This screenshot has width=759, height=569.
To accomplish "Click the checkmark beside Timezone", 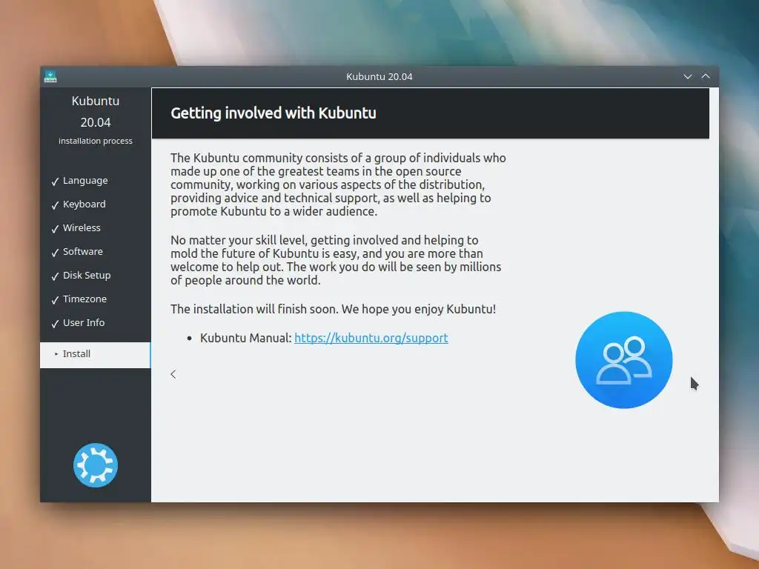I will pos(55,300).
